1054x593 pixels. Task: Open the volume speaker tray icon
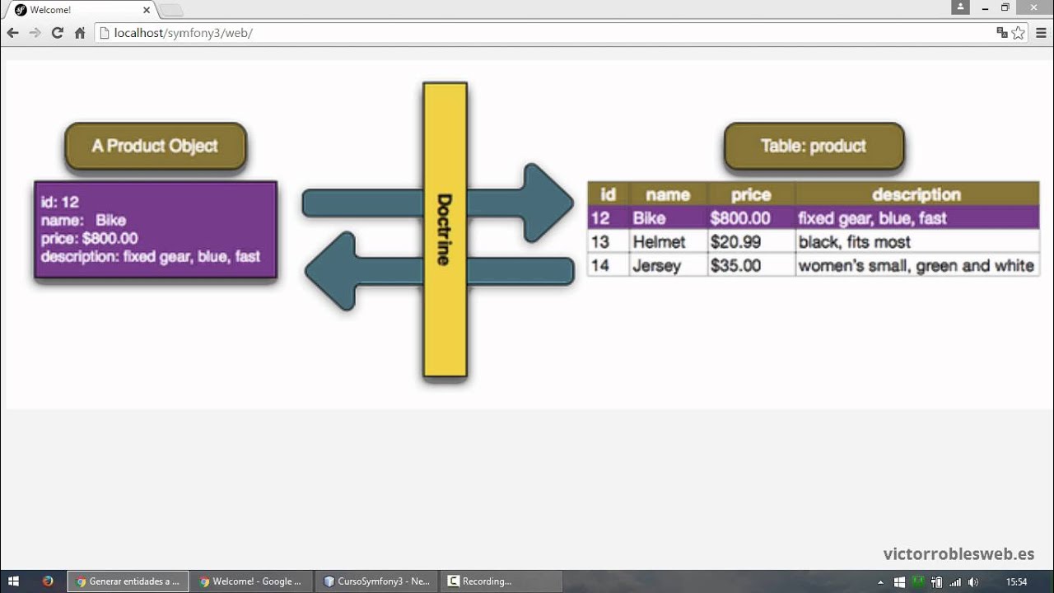pos(973,582)
